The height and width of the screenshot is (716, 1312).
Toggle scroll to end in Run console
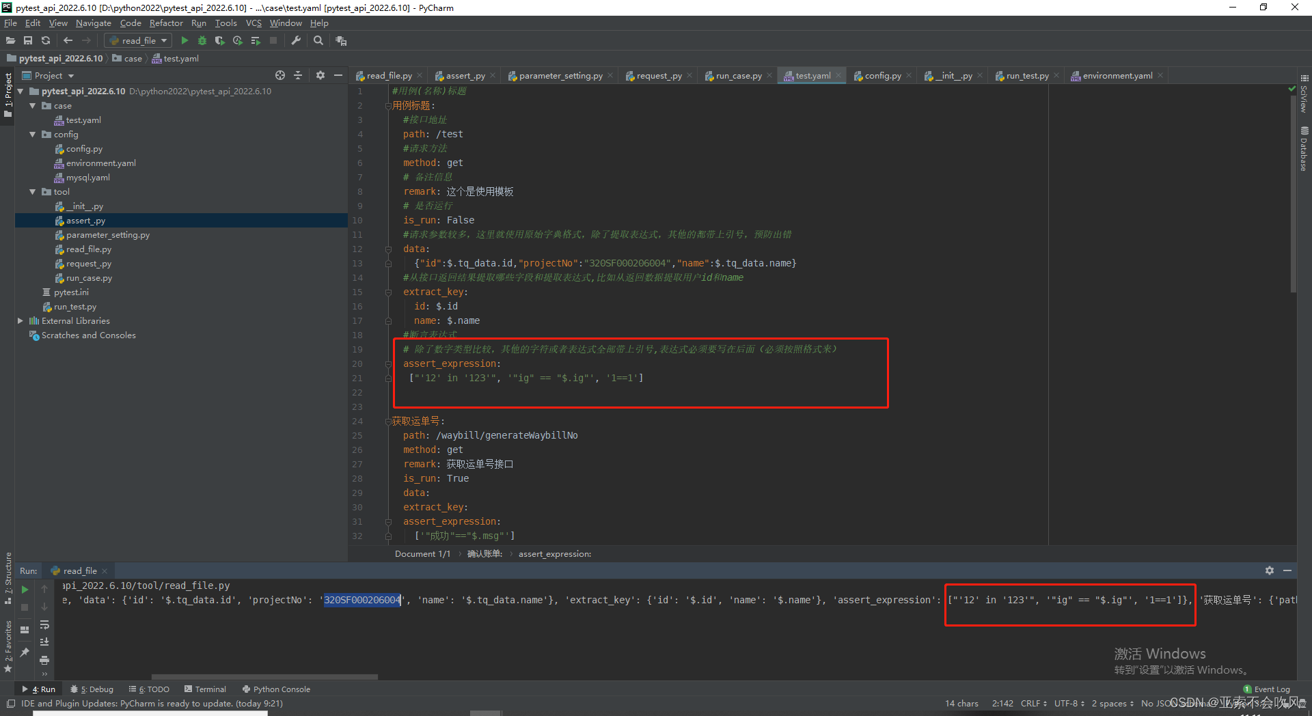pos(44,642)
